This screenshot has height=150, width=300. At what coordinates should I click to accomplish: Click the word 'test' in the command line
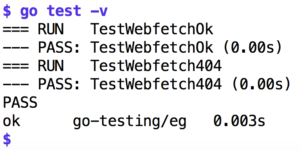pos(64,11)
